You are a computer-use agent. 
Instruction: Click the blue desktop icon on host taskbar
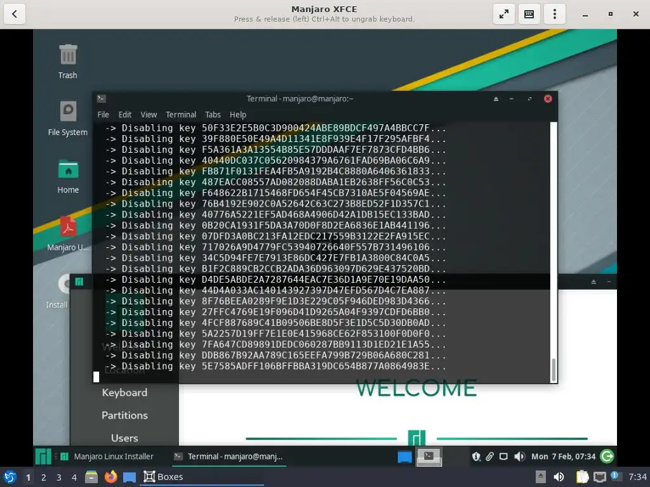tap(129, 477)
